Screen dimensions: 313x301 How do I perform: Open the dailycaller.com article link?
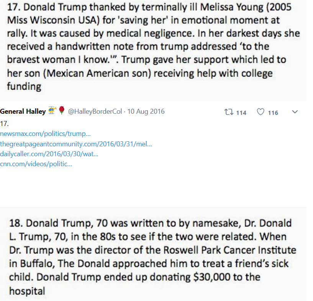point(49,154)
